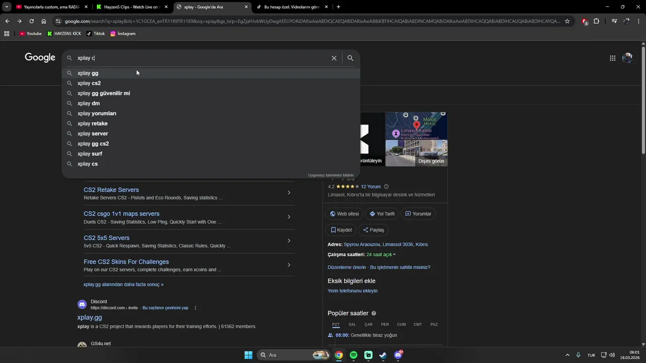Image resolution: width=646 pixels, height=363 pixels.
Task: Click the Paylaş button
Action: tap(373, 230)
